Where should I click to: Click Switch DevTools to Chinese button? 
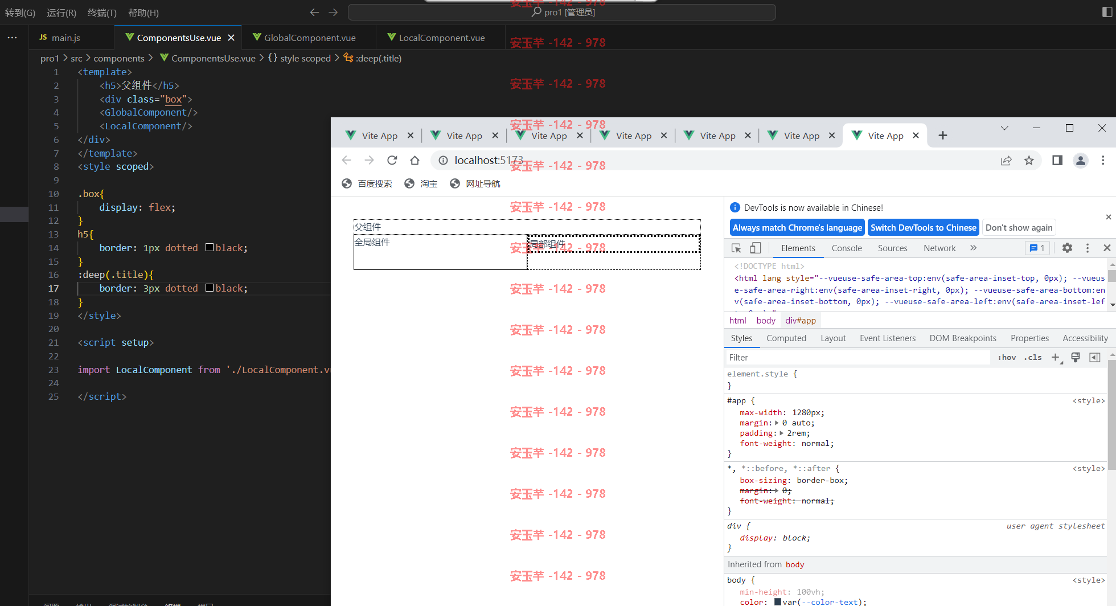pos(924,227)
